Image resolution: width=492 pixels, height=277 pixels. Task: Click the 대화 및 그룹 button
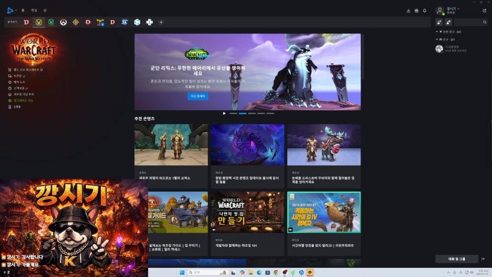(x=456, y=259)
